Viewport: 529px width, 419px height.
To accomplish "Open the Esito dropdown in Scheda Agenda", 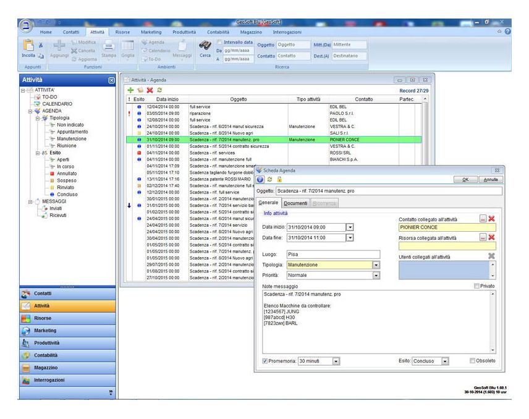I will (445, 362).
